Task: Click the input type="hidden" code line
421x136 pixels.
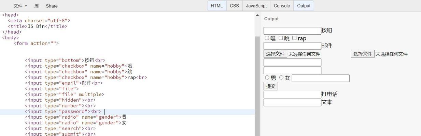Action: pos(60,100)
